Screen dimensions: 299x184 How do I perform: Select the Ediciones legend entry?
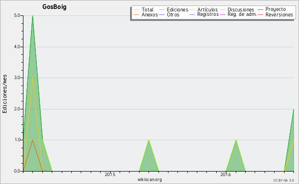(173, 9)
